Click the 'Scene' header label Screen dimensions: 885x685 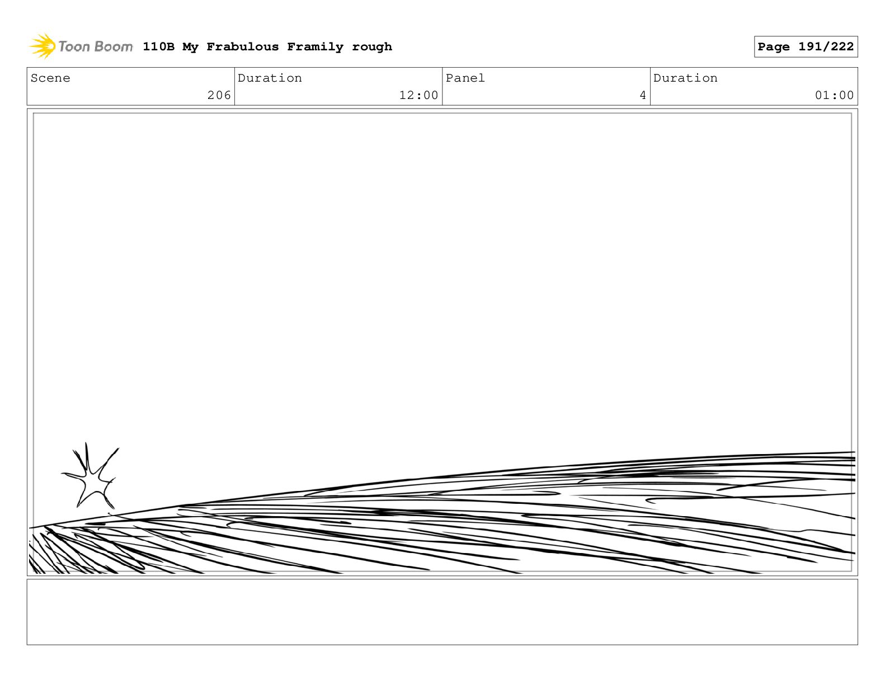point(50,78)
